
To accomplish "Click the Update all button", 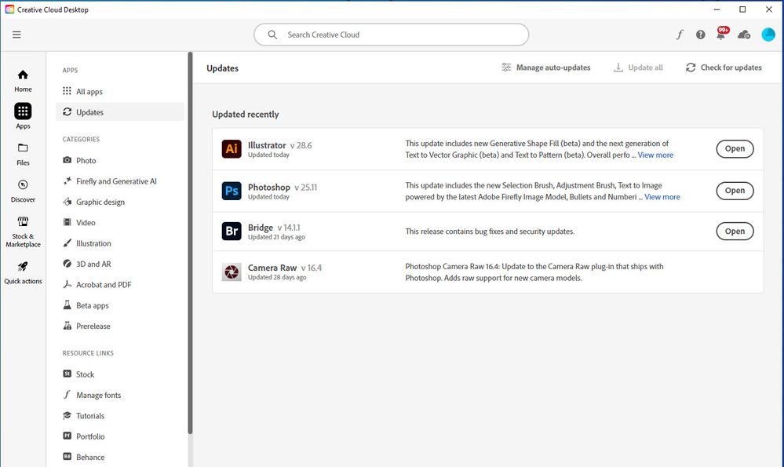I will (639, 67).
